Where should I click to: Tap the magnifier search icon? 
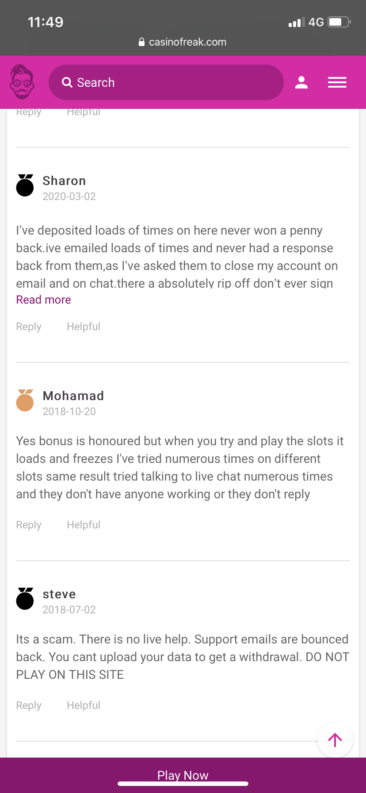click(67, 82)
